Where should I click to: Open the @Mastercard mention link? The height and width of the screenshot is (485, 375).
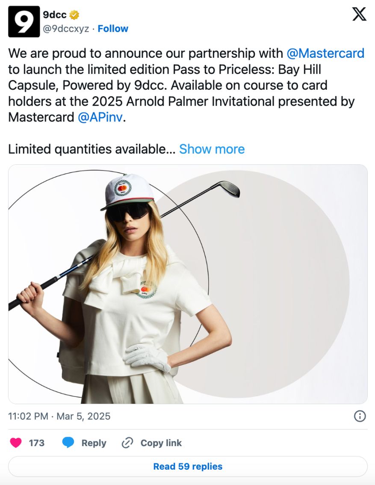coord(325,53)
